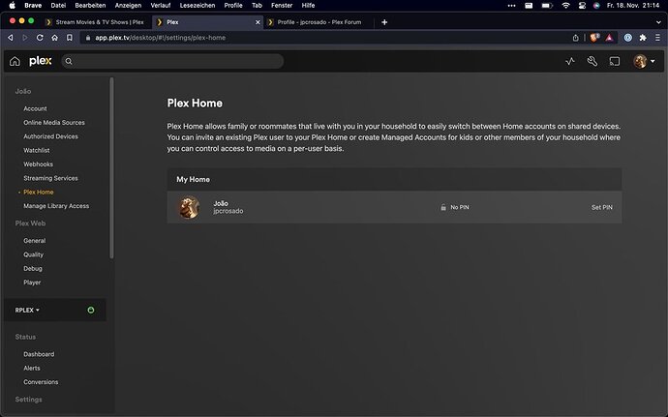Image resolution: width=668 pixels, height=417 pixels.
Task: Click the Siri menu bar icon
Action: (x=596, y=5)
